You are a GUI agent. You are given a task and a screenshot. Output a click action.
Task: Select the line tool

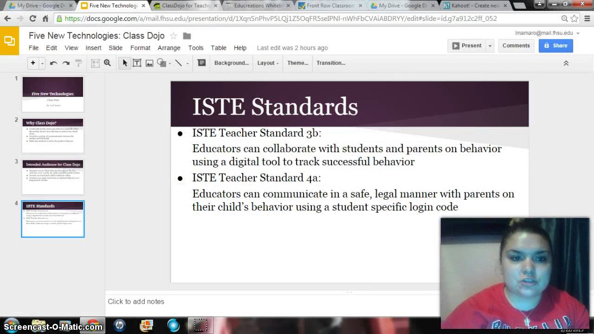(179, 63)
